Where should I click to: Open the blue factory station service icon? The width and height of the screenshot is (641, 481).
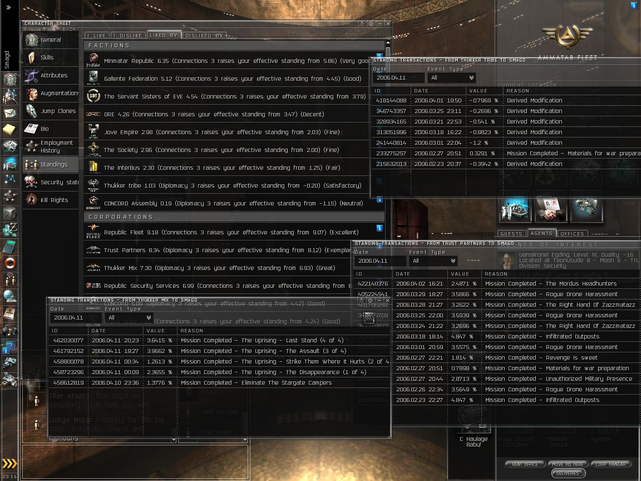click(x=515, y=209)
